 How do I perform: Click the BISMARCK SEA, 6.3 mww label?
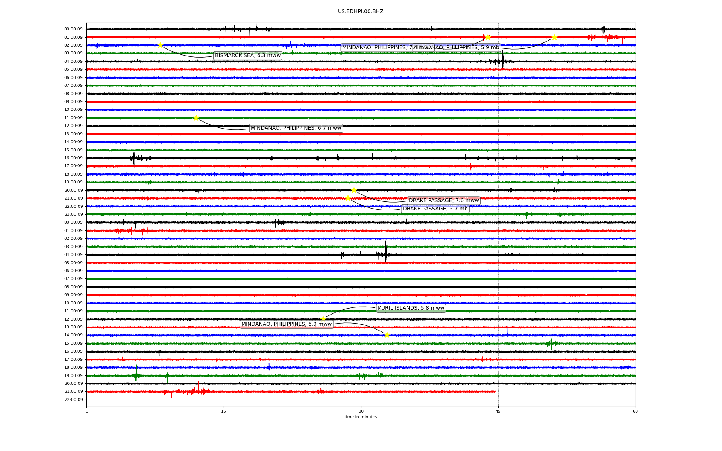(247, 56)
